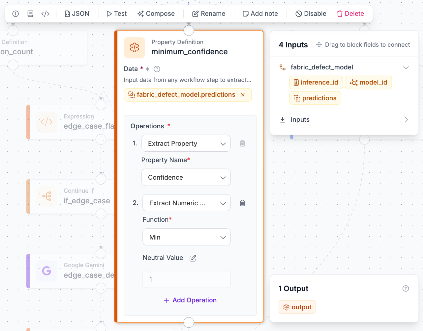
Task: Remove fabric_defect_model.predictions data chip
Action: (x=243, y=95)
